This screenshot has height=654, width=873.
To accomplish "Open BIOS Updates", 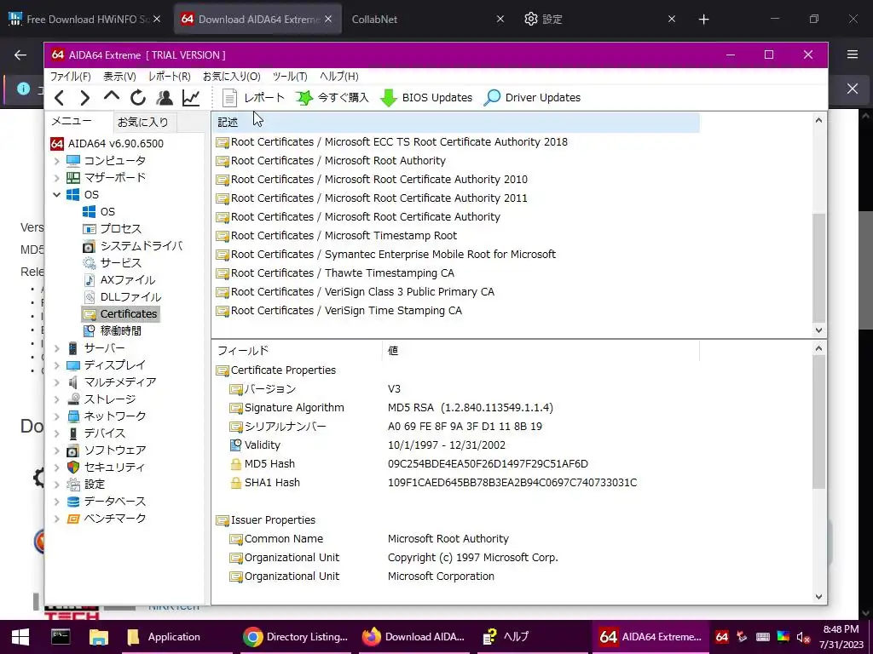I will click(x=426, y=98).
